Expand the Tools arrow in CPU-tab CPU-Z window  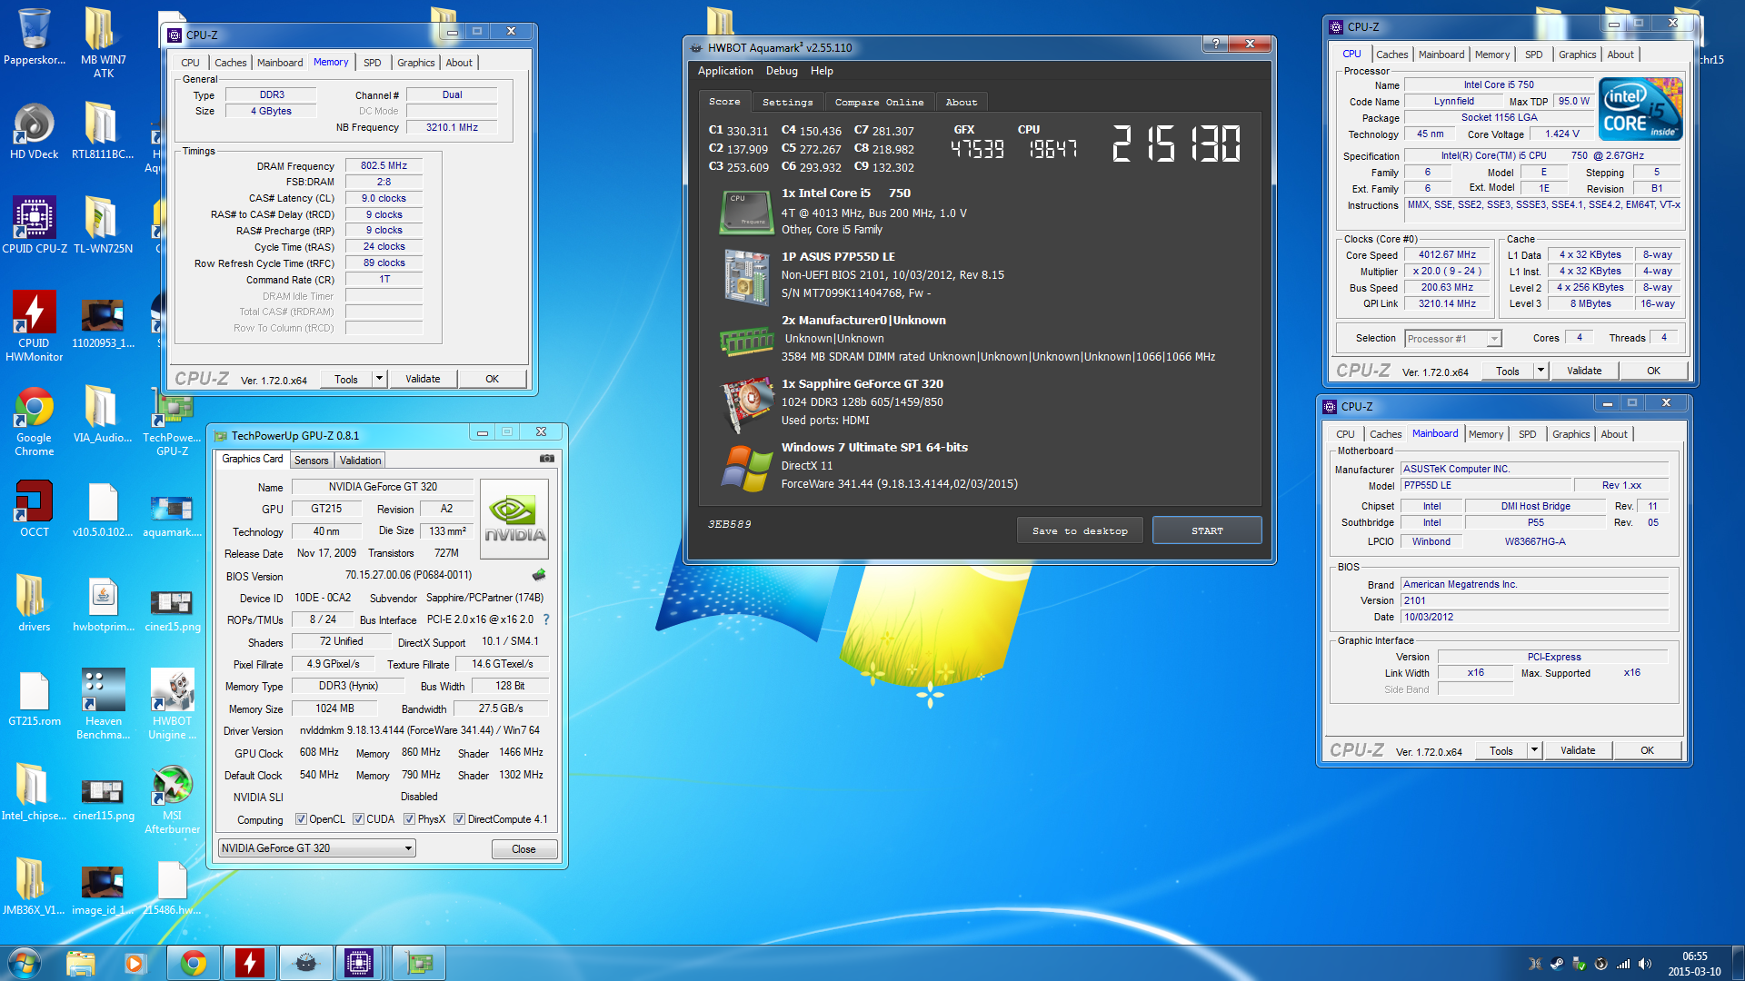tap(1541, 371)
